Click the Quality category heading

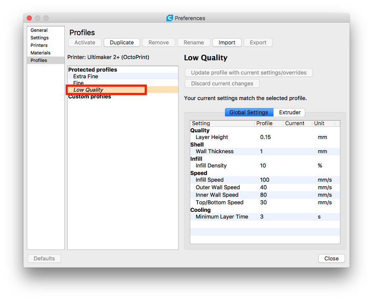200,131
